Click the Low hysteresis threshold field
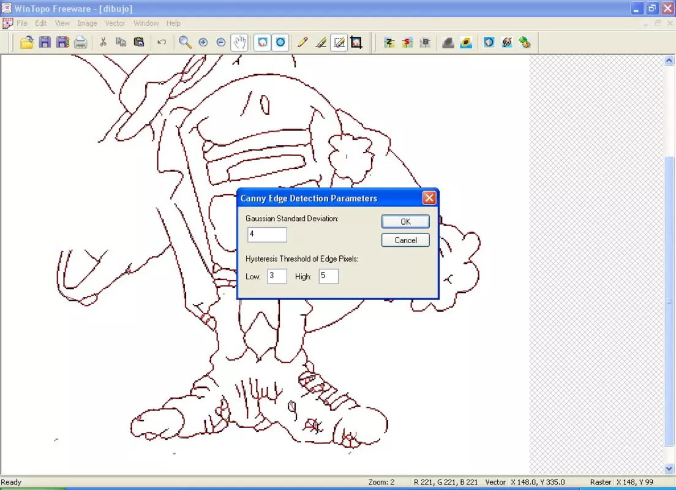Viewport: 676px width, 490px height. [277, 276]
